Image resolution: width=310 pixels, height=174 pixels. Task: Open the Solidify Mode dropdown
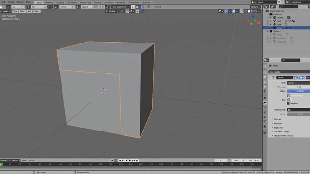(298, 83)
